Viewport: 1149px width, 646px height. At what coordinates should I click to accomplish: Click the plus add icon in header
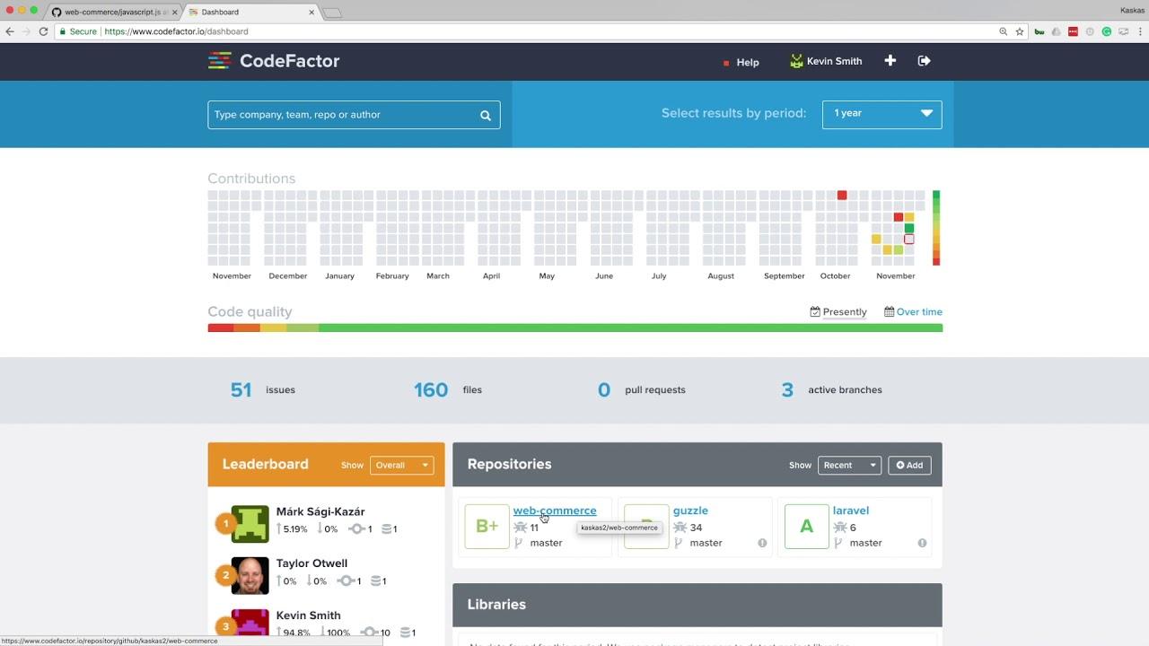(x=890, y=61)
